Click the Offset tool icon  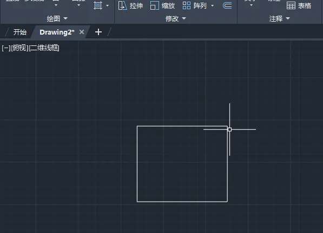click(x=227, y=5)
